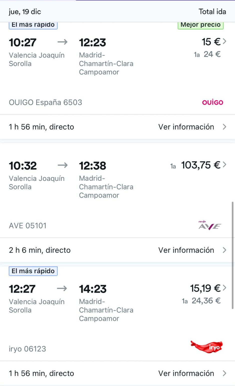Open Ver información for OUIGO España 6503
This screenshot has width=235, height=386.
192,127
